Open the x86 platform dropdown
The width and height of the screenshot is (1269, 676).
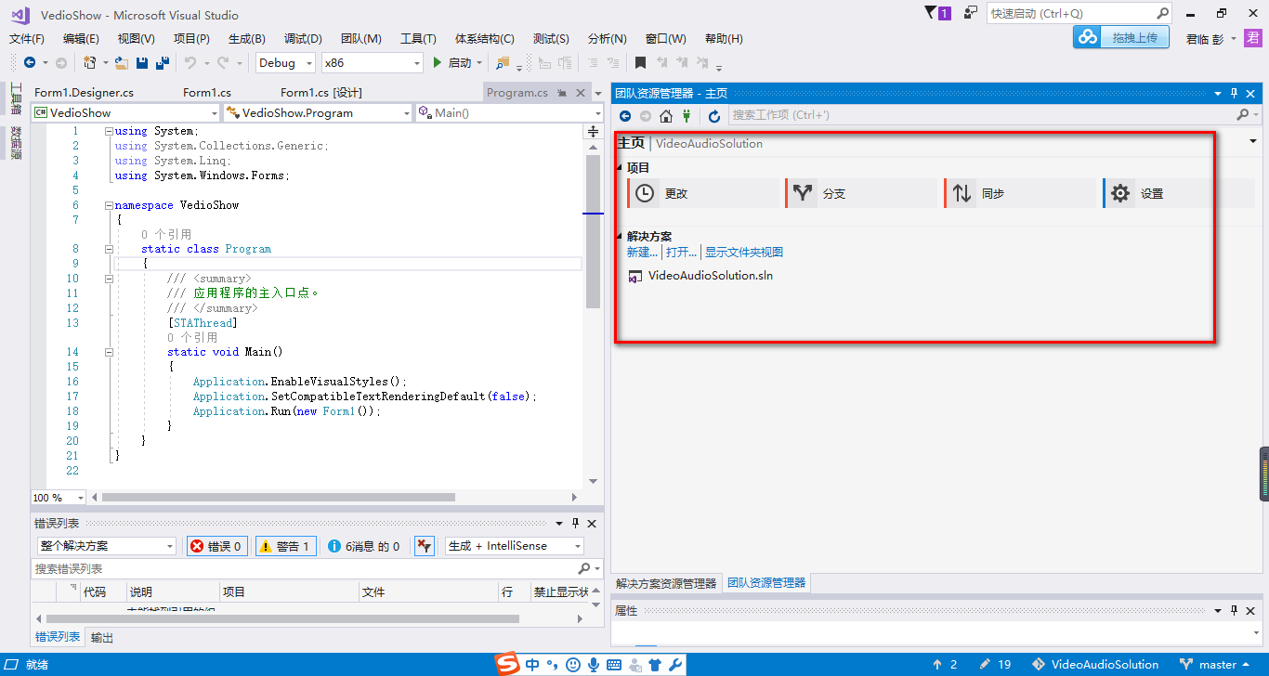click(x=372, y=63)
